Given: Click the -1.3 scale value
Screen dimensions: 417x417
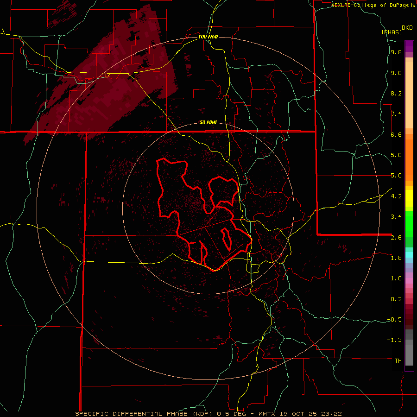Looking at the screenshot, I should coord(394,340).
